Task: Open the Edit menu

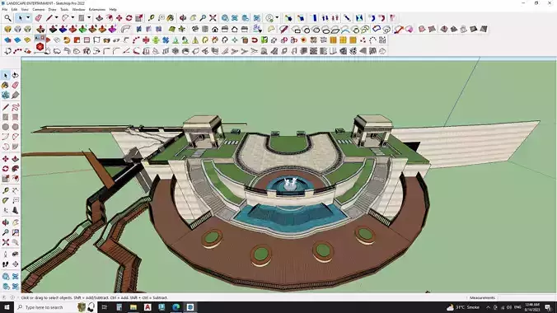Action: coord(14,10)
